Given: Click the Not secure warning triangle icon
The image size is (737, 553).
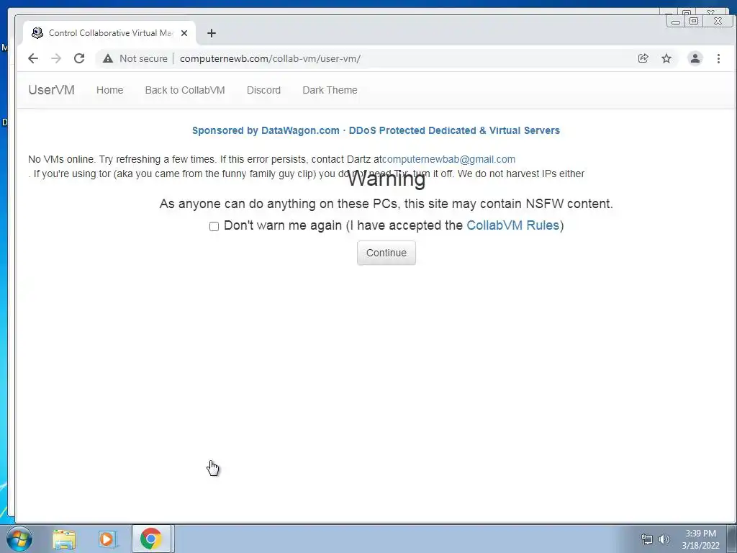Looking at the screenshot, I should (108, 58).
